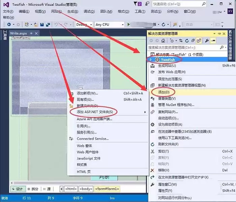Click the designer horizontal scrollbar
236x202 pixels.
coord(78,183)
